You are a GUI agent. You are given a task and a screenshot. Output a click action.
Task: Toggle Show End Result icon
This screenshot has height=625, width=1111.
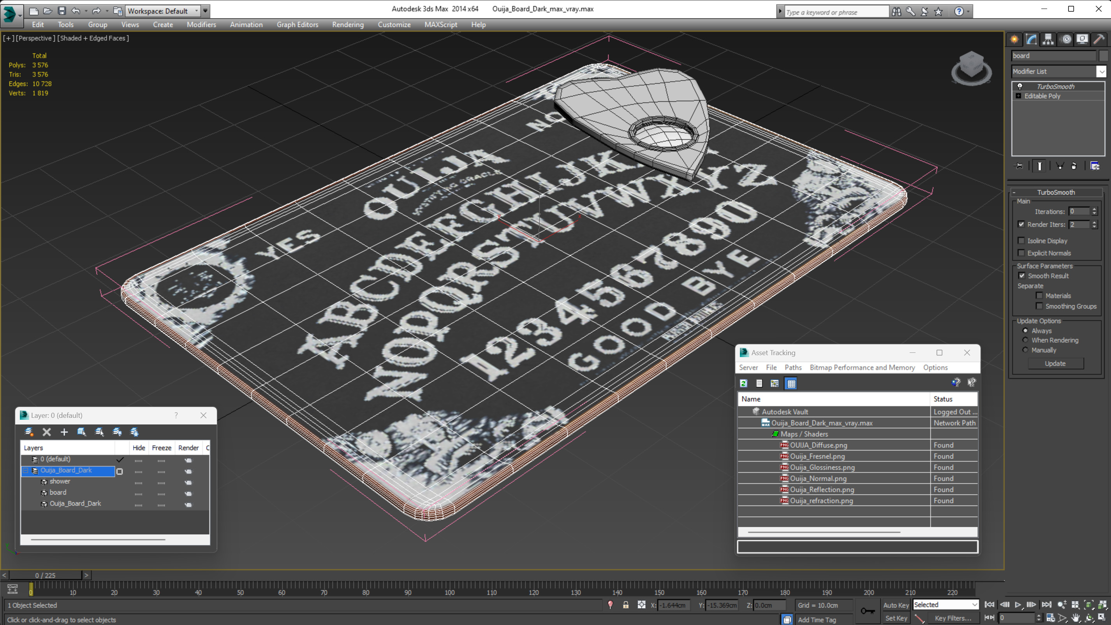tap(1039, 166)
